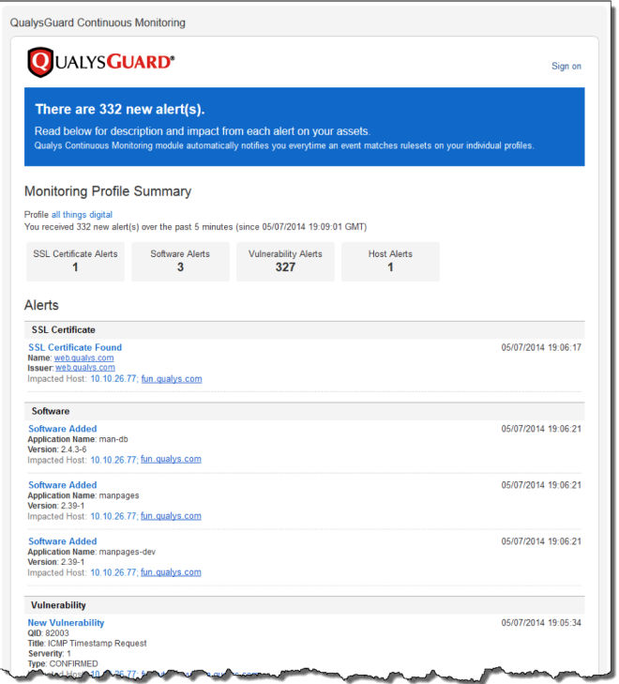Select the Host Alerts summary box
The image size is (619, 684).
pos(390,261)
